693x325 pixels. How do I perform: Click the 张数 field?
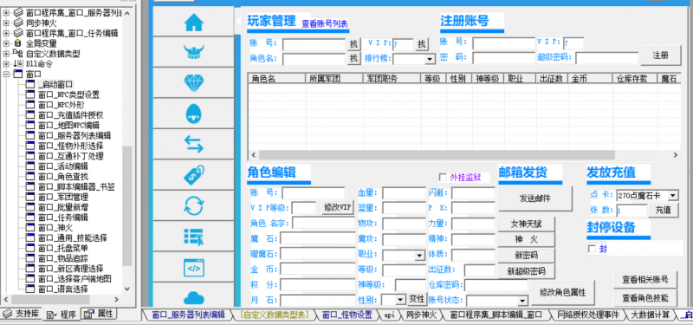631,211
